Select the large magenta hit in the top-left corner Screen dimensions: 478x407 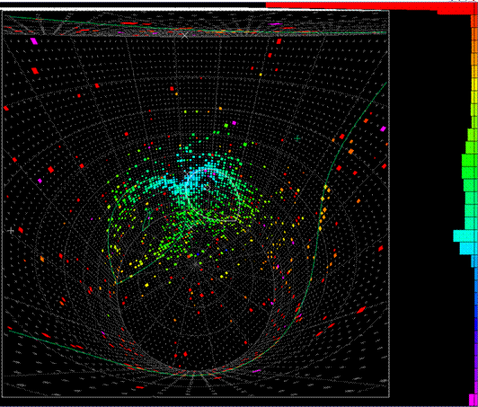34,41
